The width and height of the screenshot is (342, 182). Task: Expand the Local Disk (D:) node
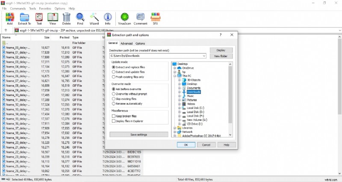point(179,112)
